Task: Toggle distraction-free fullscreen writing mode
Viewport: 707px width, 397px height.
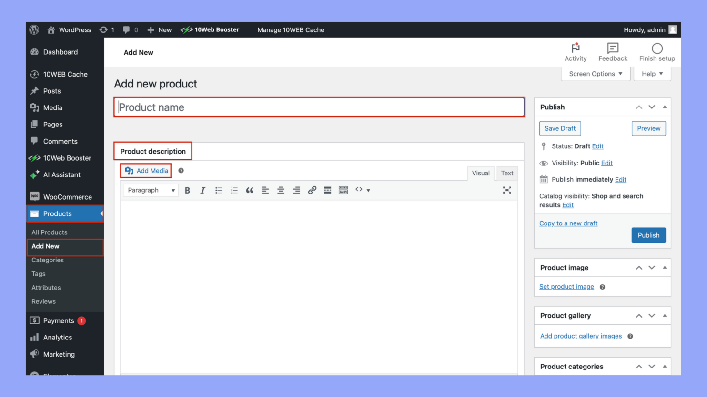Action: point(507,190)
